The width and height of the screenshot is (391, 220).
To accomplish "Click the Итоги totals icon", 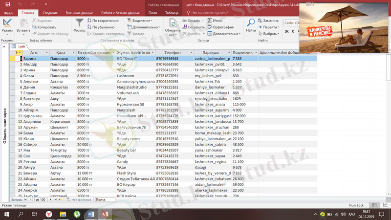I will point(209,21).
